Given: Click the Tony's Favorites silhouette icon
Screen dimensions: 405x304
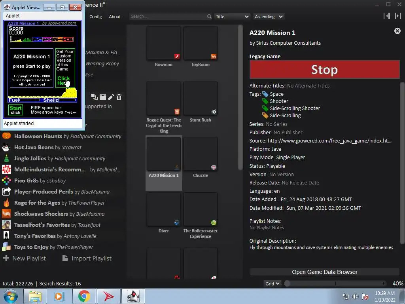Looking at the screenshot, I should click(6, 236).
